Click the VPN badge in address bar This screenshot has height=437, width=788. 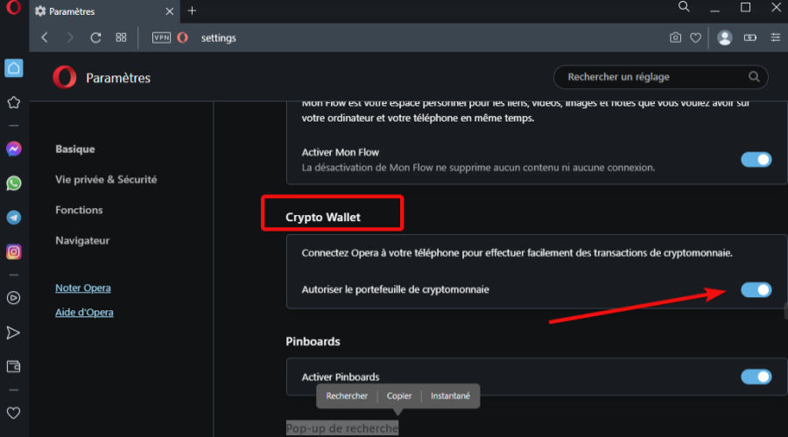coord(161,38)
